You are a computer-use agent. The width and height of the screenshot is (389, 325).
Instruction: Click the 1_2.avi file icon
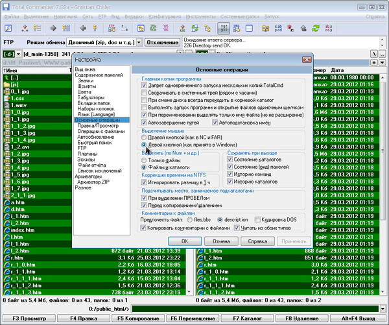click(6, 147)
